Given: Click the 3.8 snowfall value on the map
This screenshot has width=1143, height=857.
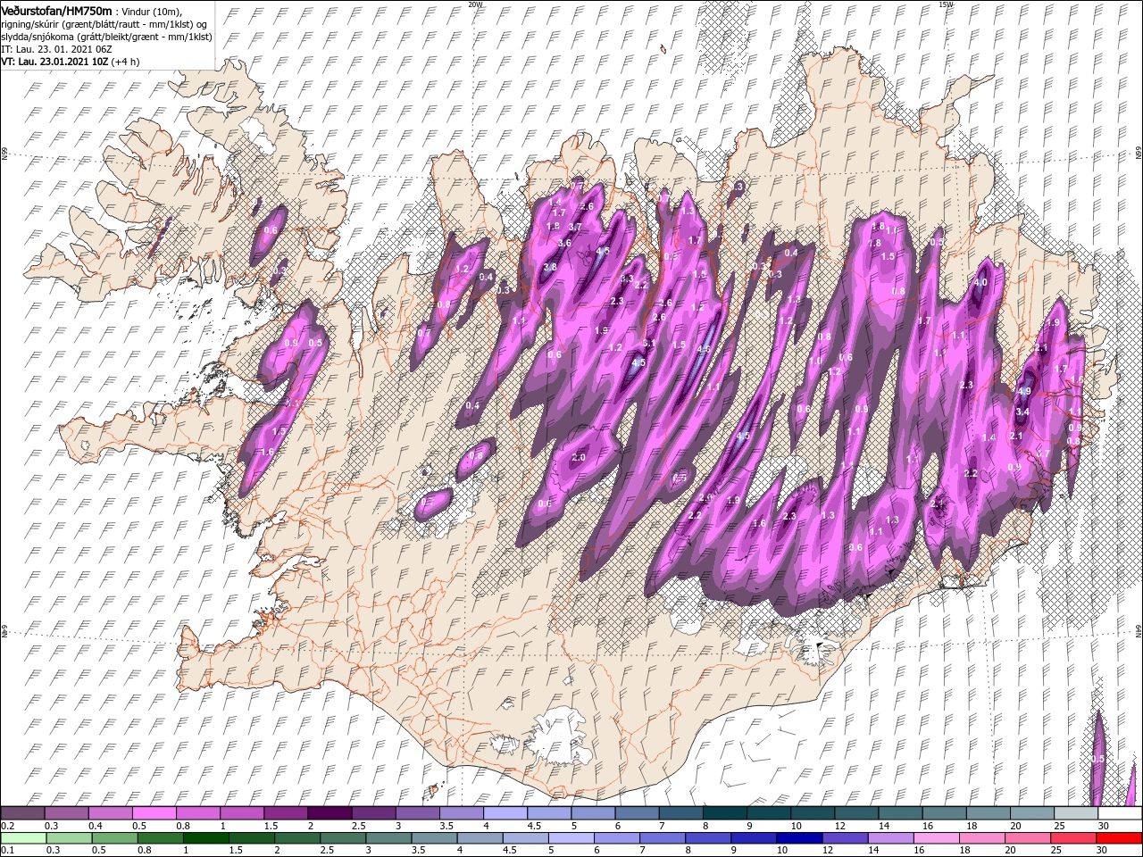Looking at the screenshot, I should point(550,267).
